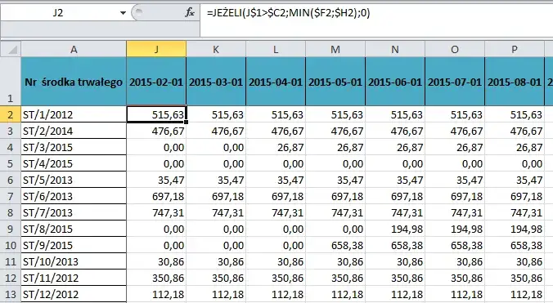Select cell ST/4/2015
The image size is (553, 303).
(74, 163)
